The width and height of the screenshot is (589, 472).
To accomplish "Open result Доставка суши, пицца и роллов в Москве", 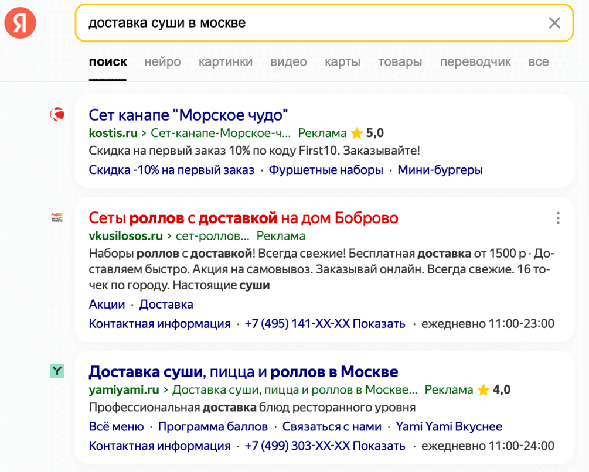I will [x=243, y=371].
